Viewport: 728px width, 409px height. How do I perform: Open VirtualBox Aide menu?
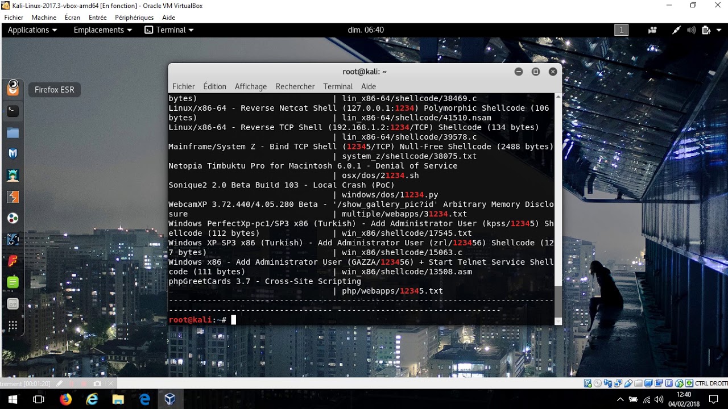point(168,18)
